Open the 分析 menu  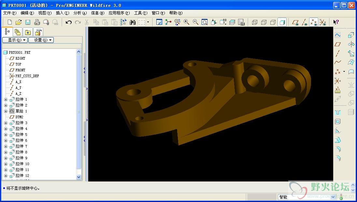tap(80, 13)
